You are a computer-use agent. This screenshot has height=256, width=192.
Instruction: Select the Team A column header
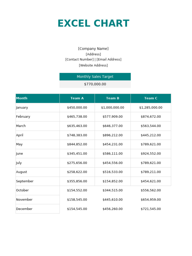point(77,98)
